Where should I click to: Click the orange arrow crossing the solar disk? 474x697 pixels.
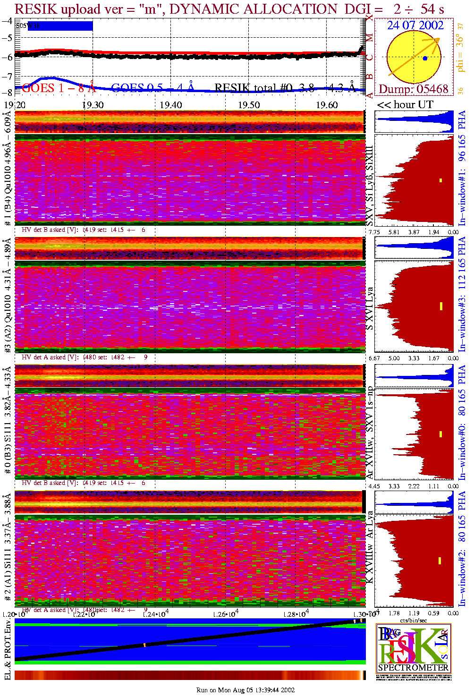(x=413, y=58)
